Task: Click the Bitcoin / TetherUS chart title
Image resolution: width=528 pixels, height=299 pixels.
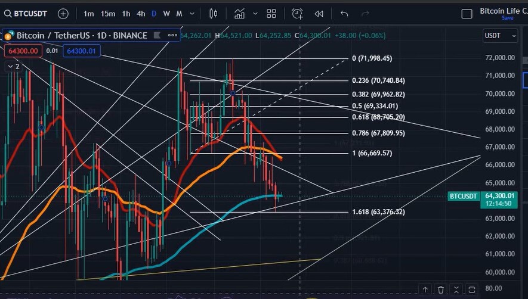Action: [82, 35]
